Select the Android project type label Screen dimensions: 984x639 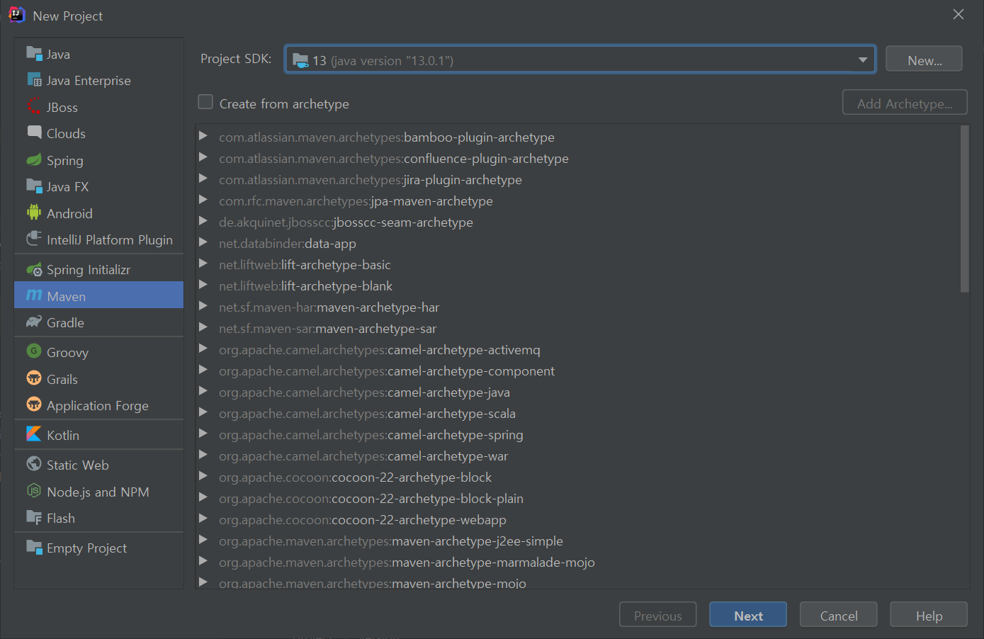(x=69, y=213)
